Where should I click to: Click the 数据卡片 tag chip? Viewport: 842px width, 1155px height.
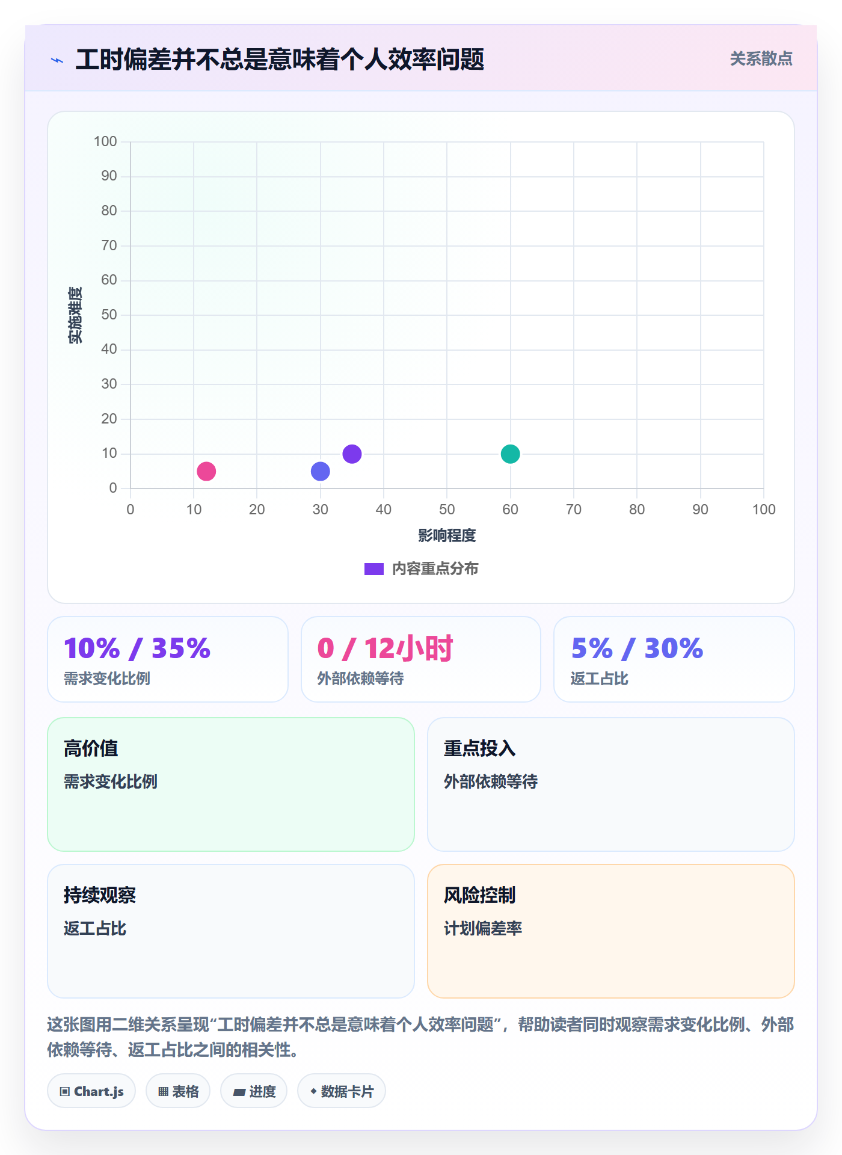click(342, 1091)
